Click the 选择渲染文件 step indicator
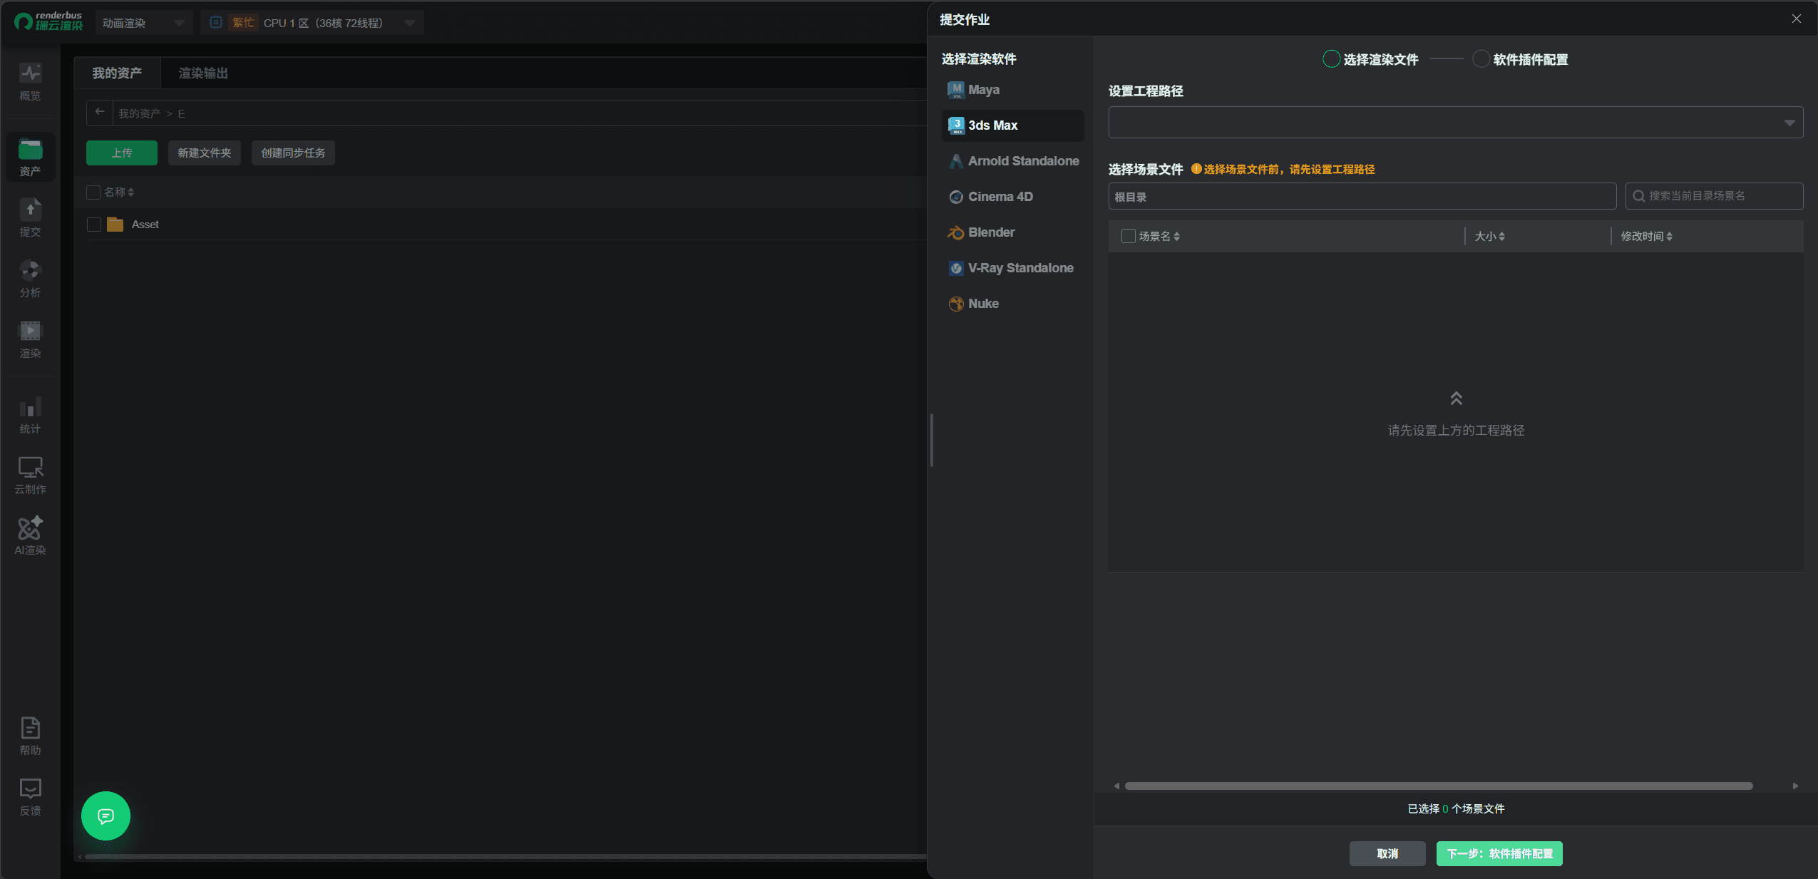Screen dimensions: 1818x879 click(x=1370, y=59)
